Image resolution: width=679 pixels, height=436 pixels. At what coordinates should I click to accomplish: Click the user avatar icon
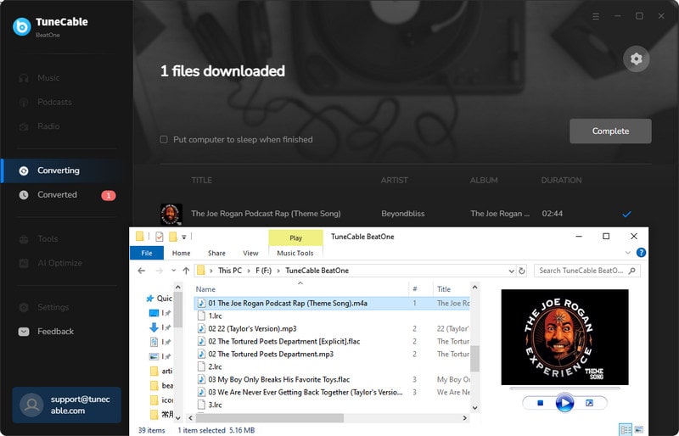31,405
